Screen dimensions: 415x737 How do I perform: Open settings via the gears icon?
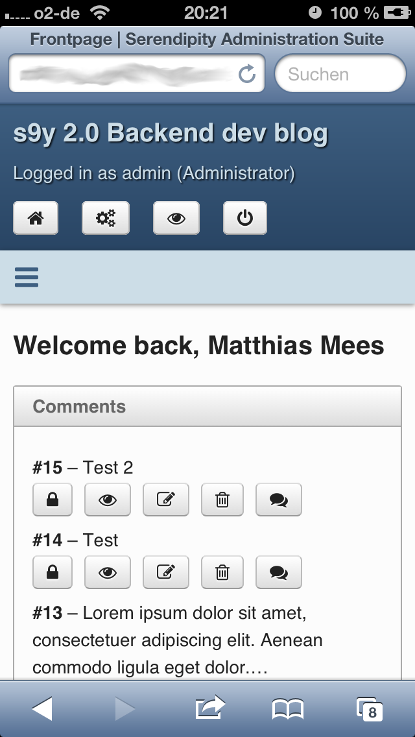click(106, 218)
